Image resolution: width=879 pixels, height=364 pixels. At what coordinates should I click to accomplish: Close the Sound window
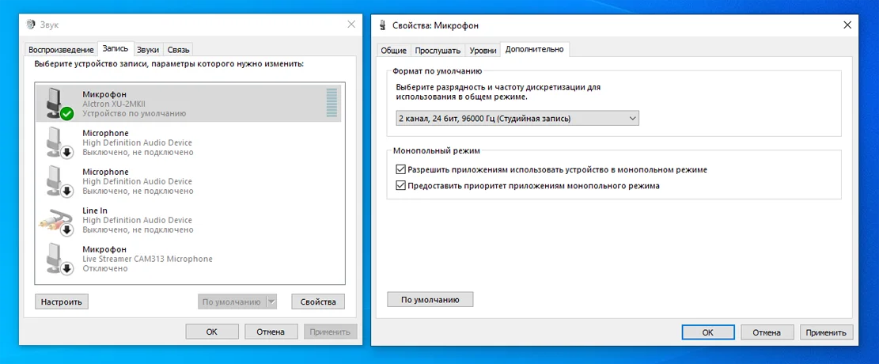[351, 24]
